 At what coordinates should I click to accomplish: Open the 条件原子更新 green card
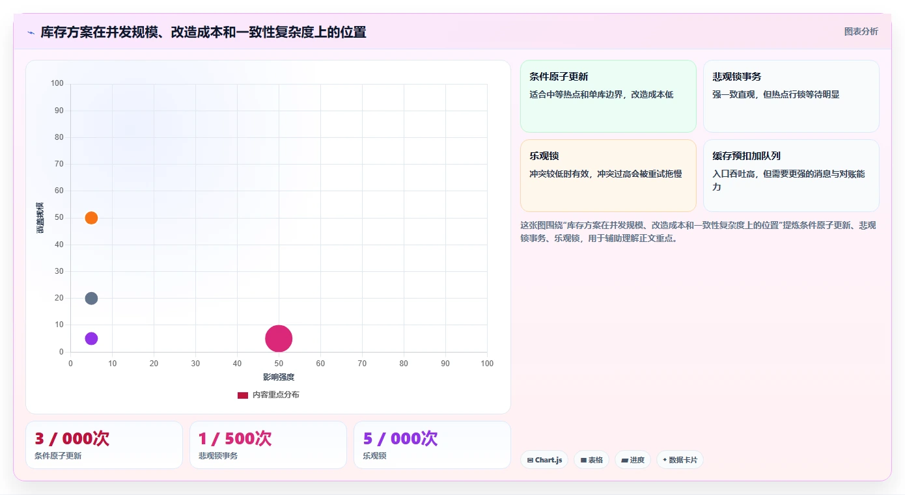[608, 96]
